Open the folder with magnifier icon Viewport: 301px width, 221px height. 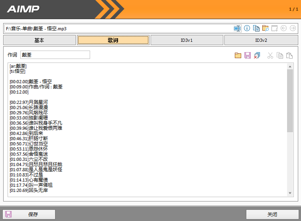(265, 28)
